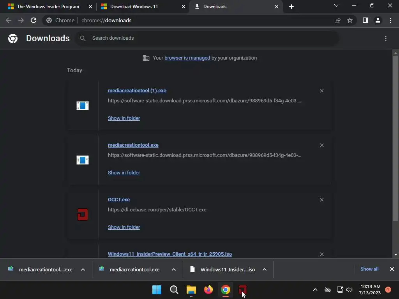Open the Downloads page more actions menu

386,39
